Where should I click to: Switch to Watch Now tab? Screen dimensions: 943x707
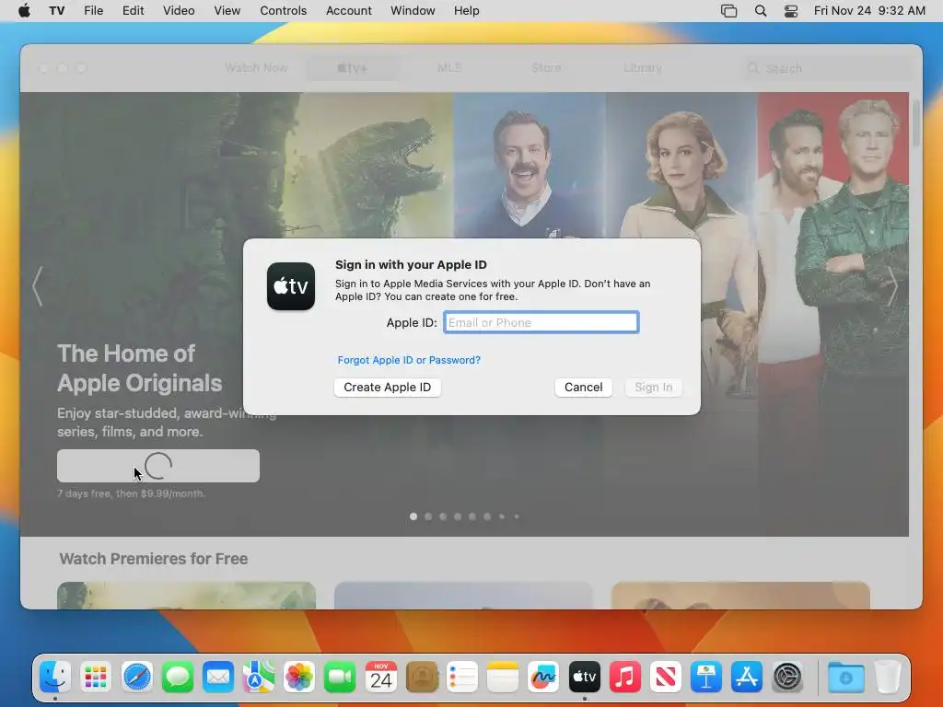pos(256,68)
